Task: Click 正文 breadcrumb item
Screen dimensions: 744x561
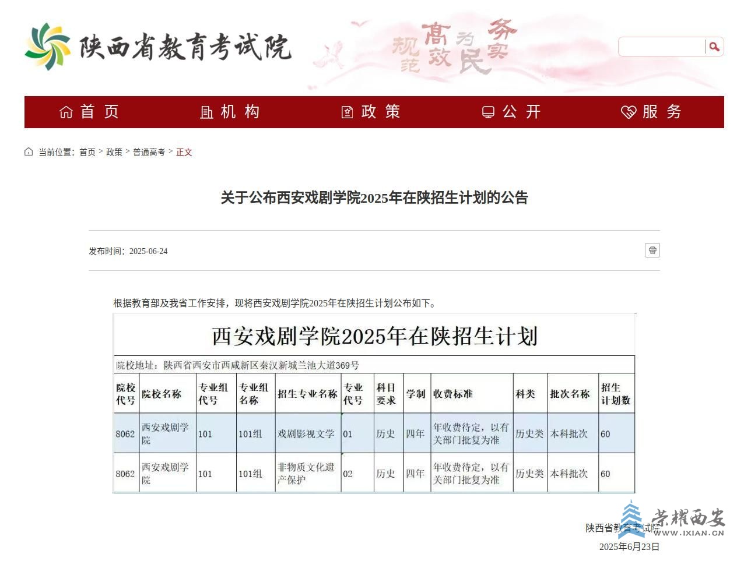Action: [x=184, y=152]
